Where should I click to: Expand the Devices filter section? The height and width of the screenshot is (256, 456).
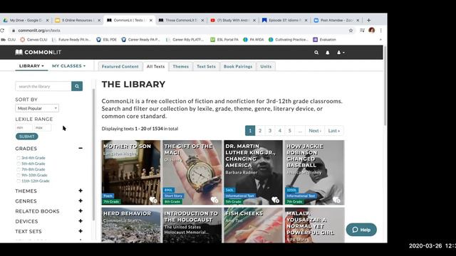81,221
